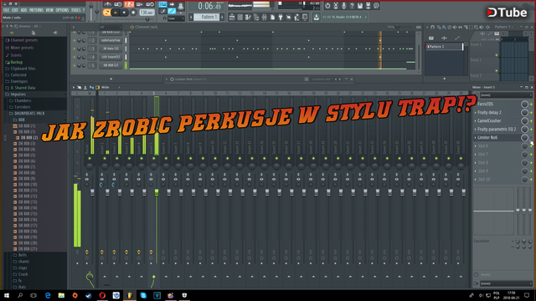Click the save project icon

tap(360, 6)
